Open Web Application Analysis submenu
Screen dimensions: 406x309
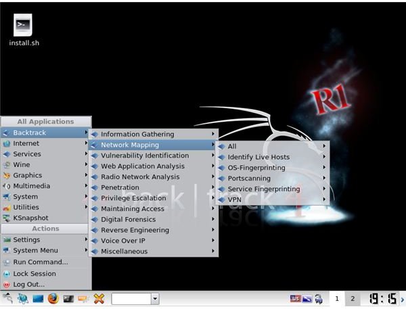tap(154, 166)
